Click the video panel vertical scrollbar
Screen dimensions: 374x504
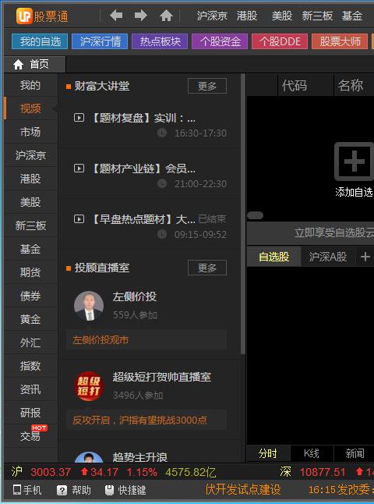tap(243, 214)
